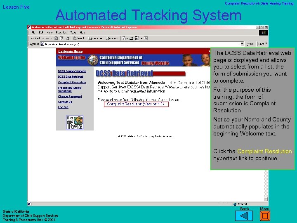Image resolution: width=297 pixels, height=223 pixels.
Task: Open the Back button history dropdown arrow
Action: click(x=43, y=38)
